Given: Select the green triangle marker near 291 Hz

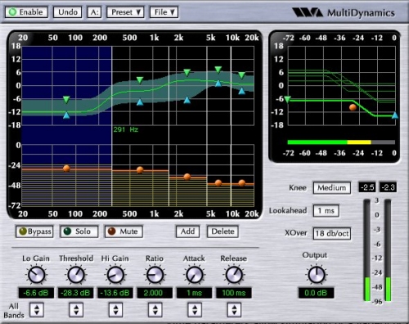Looking at the screenshot, I should pos(140,80).
